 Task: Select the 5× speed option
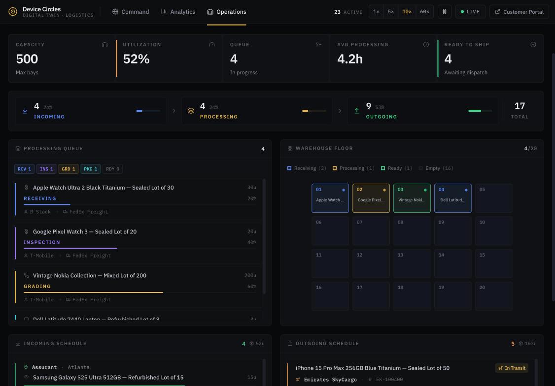[391, 12]
